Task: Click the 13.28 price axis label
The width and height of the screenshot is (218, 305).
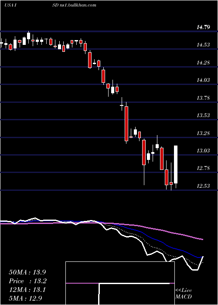Action: pyautogui.click(x=203, y=133)
